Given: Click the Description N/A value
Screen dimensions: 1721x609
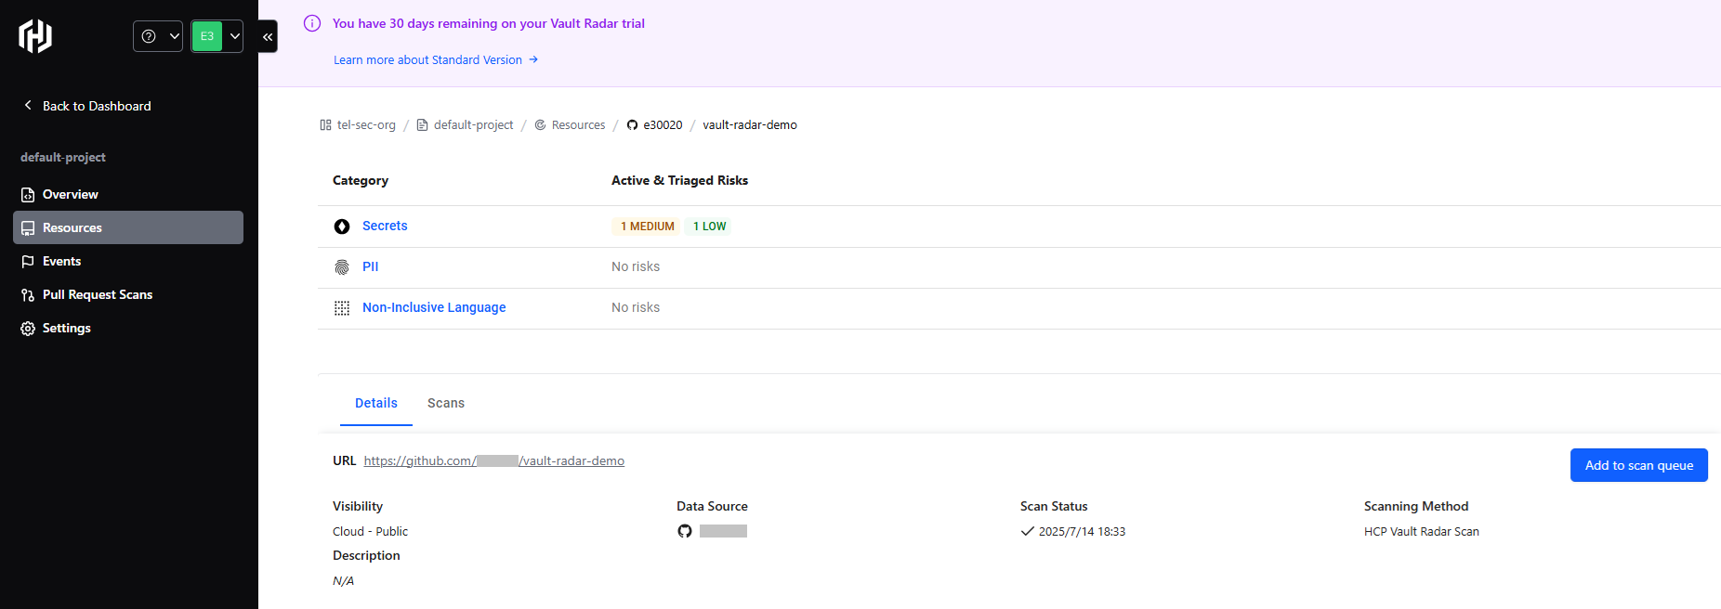Looking at the screenshot, I should (x=343, y=581).
